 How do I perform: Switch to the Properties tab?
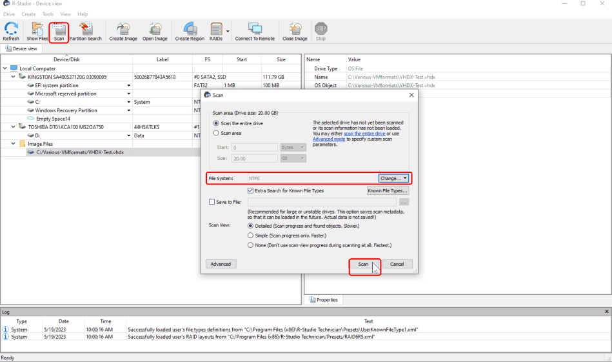click(324, 299)
